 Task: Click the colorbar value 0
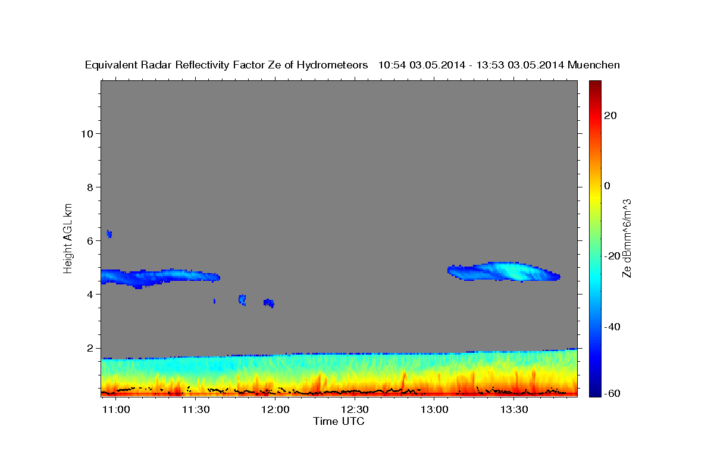coord(607,186)
